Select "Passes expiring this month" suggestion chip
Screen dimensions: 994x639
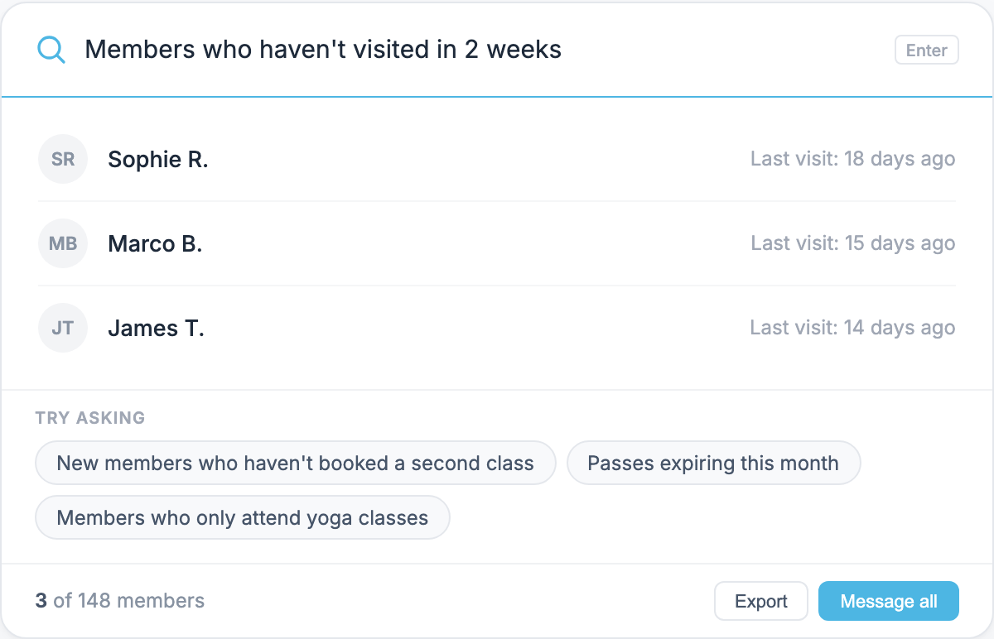pyautogui.click(x=713, y=463)
